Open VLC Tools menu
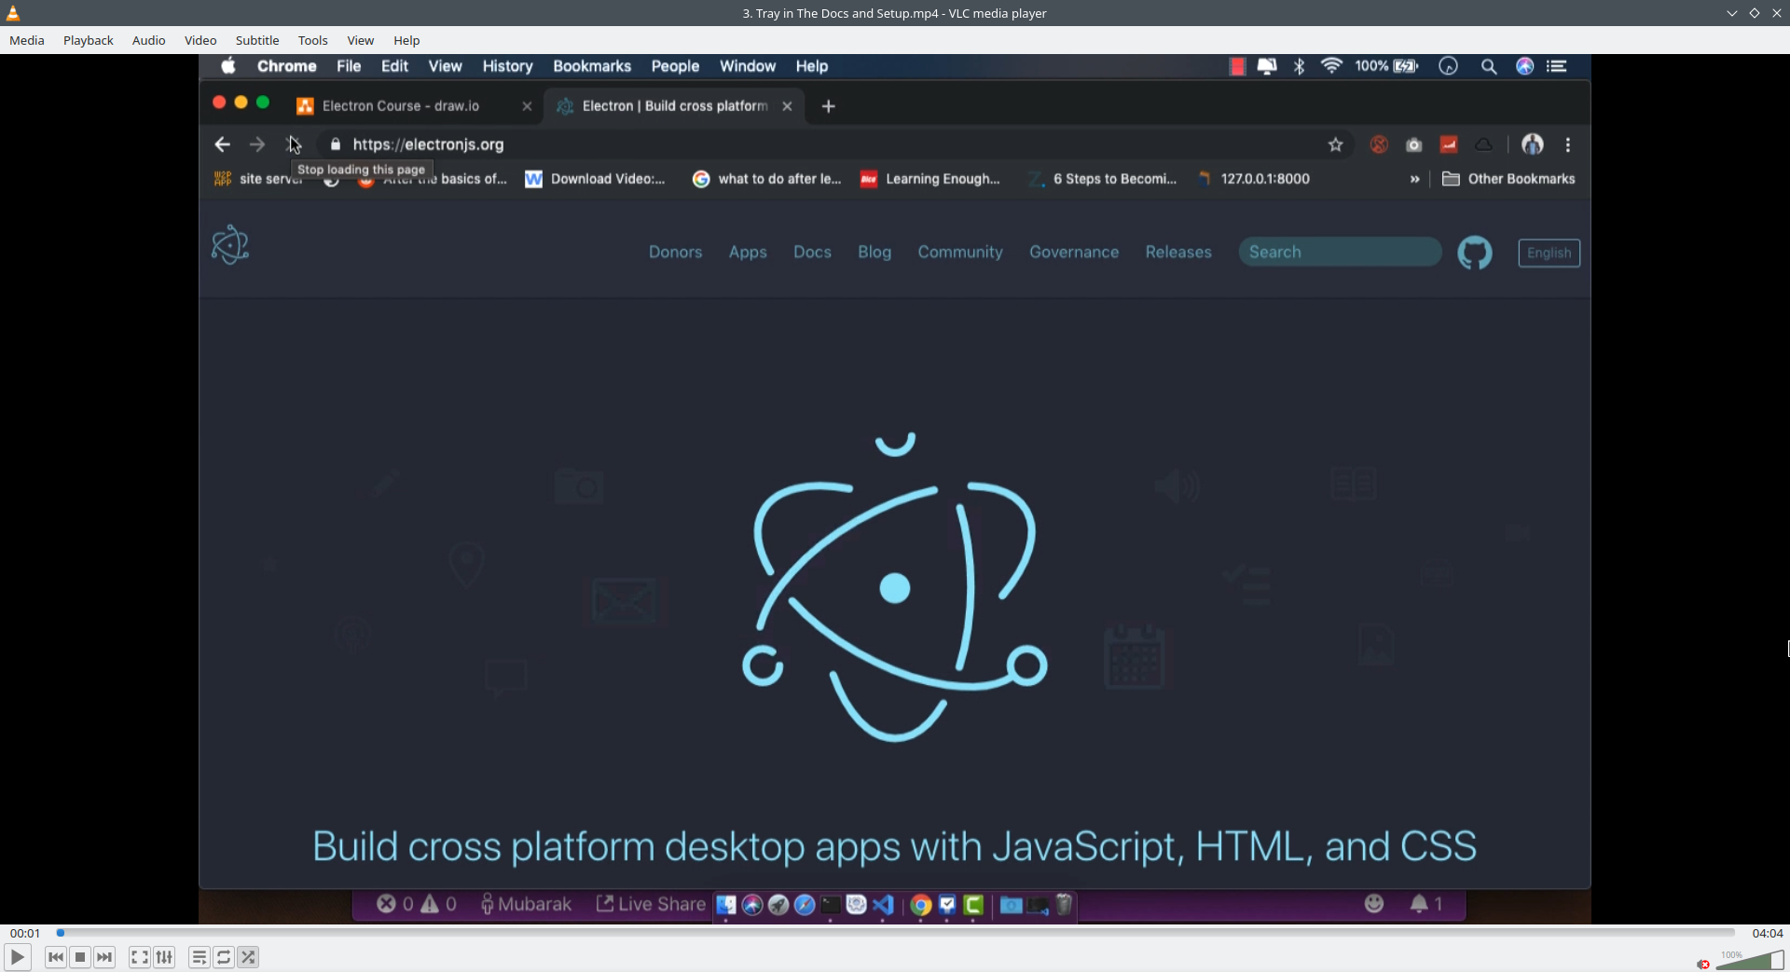The image size is (1790, 972). click(x=313, y=40)
